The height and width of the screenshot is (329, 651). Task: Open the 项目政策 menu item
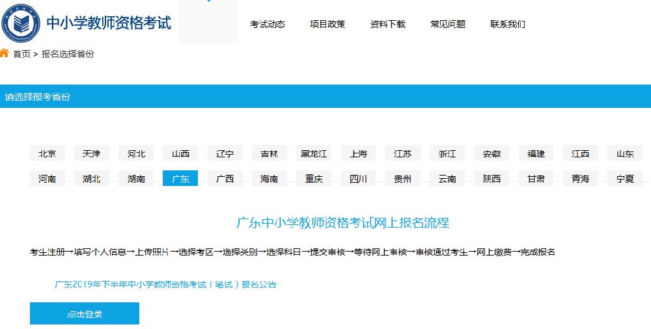(x=327, y=24)
